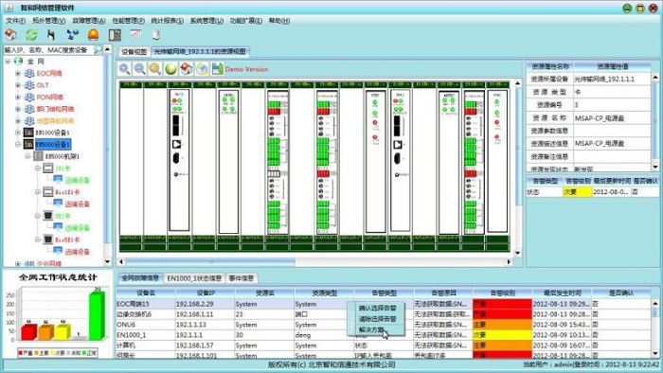Screen dimensions: 663x373
Task: Open the 帮助(H) menu
Action: click(279, 20)
